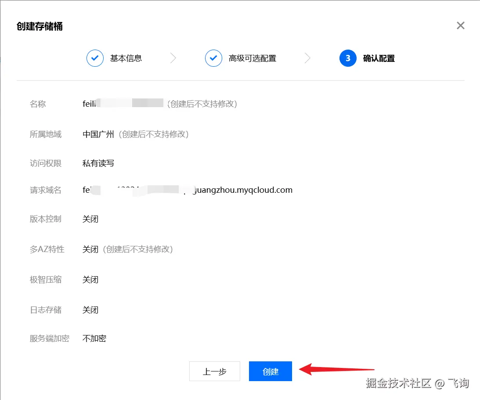Screen dimensions: 480x400
Task: Click the 中国广州 region value
Action: (x=98, y=134)
